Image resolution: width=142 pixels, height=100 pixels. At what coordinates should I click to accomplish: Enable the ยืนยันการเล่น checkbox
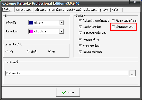tap(113, 27)
